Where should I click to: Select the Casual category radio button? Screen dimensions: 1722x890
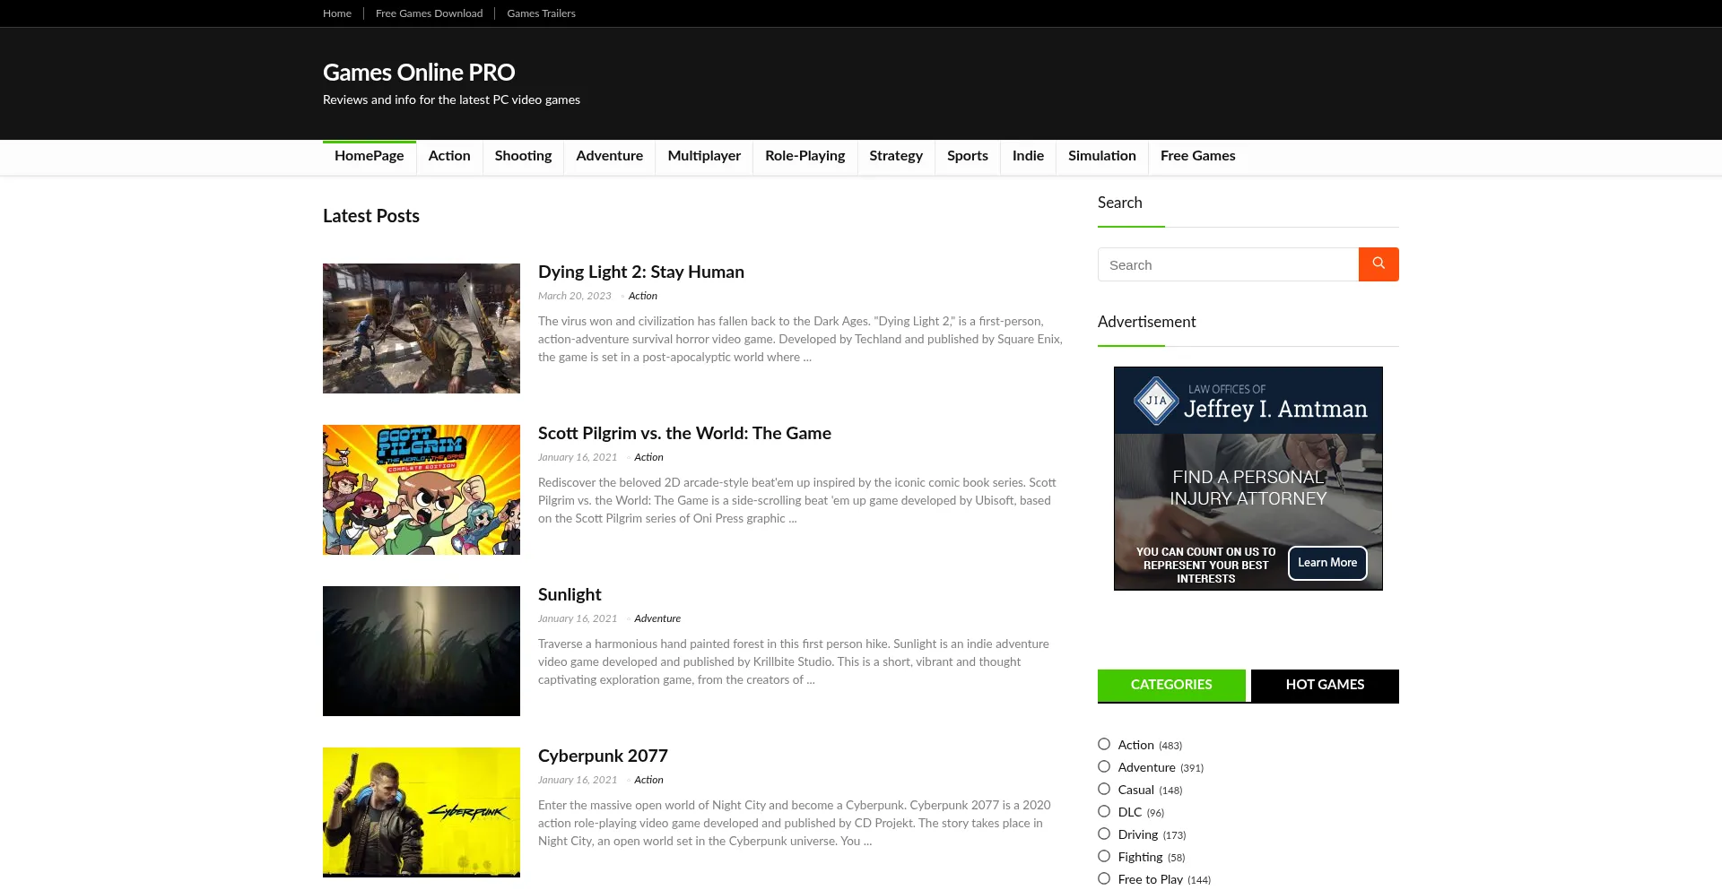pos(1103,789)
